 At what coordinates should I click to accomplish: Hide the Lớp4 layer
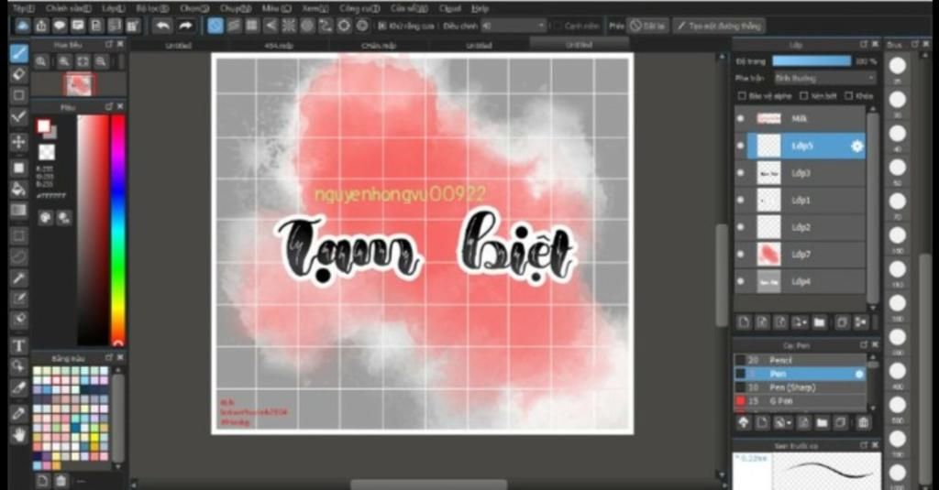pos(741,281)
